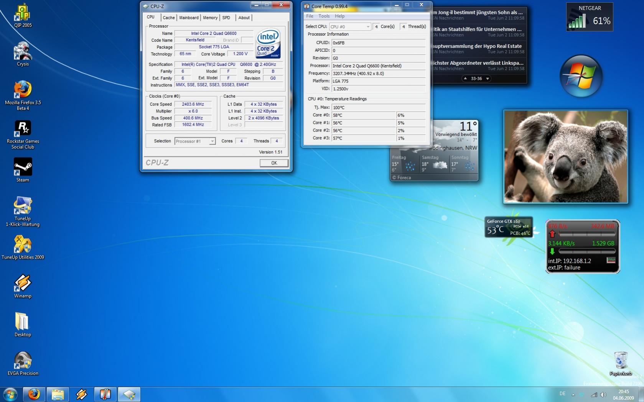Click the Firefox icon in taskbar
The height and width of the screenshot is (402, 644).
point(34,394)
